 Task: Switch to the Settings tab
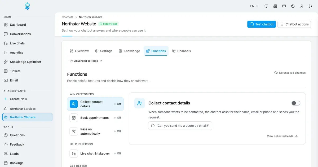pos(104,51)
